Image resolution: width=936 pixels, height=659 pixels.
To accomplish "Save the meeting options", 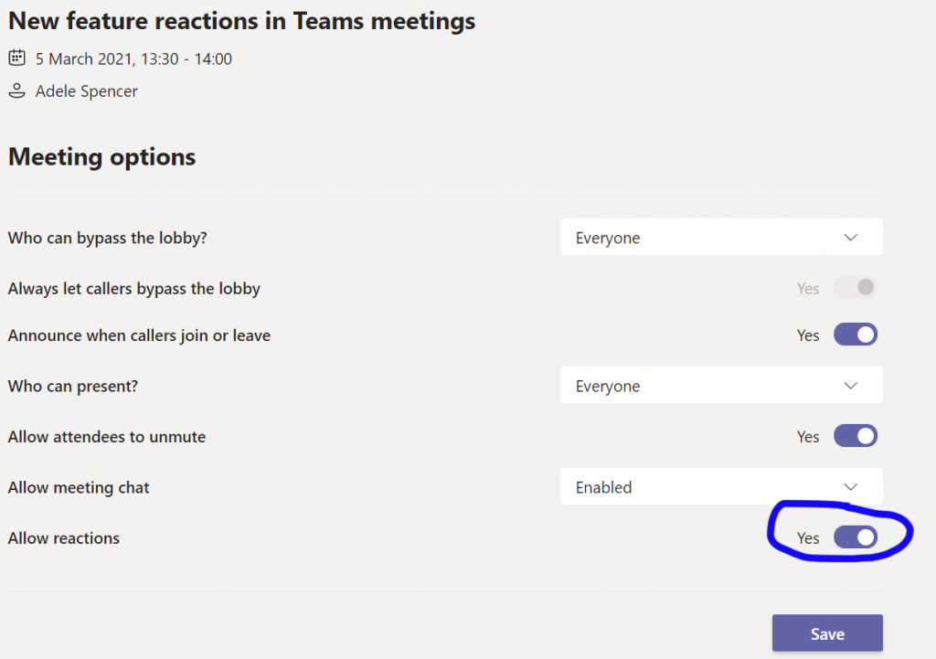I will (827, 633).
